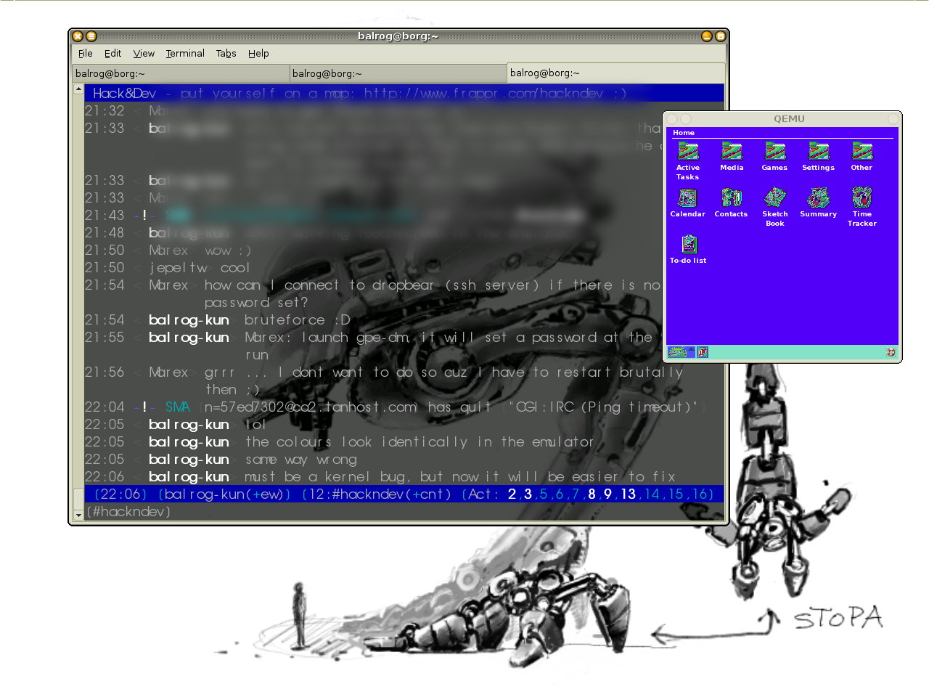This screenshot has width=929, height=697.
Task: Open the Settings folder in QEMU home
Action: [818, 156]
